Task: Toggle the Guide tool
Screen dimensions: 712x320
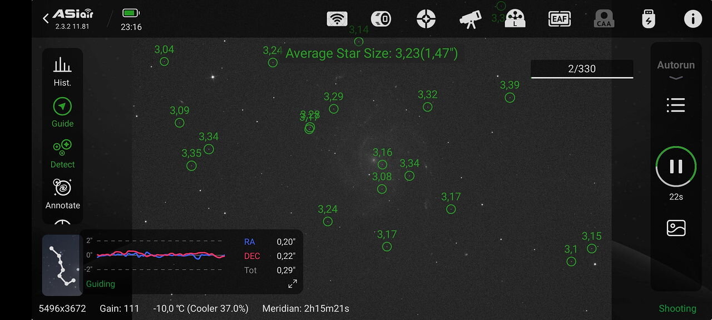Action: [x=62, y=112]
